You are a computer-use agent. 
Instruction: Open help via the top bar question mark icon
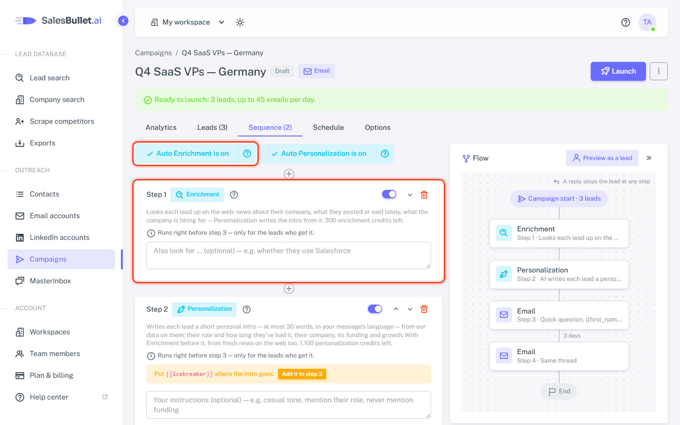(x=626, y=22)
